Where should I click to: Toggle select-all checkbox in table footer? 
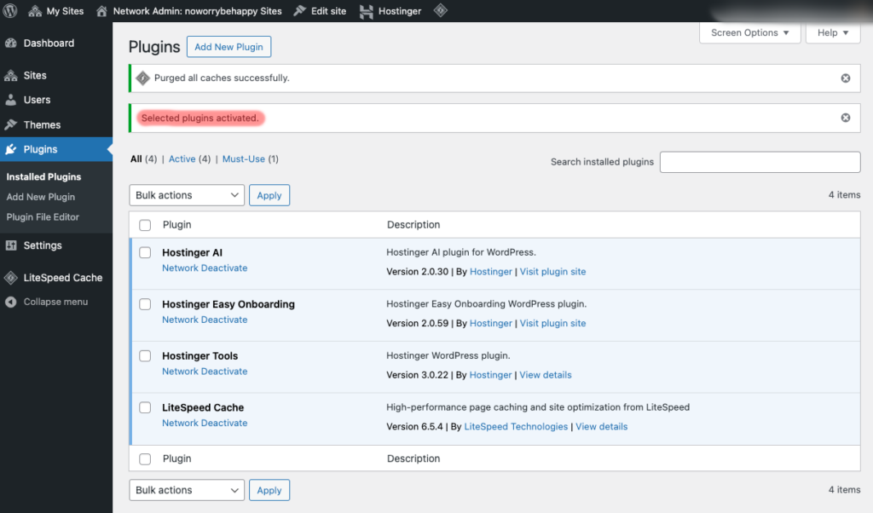(x=145, y=459)
